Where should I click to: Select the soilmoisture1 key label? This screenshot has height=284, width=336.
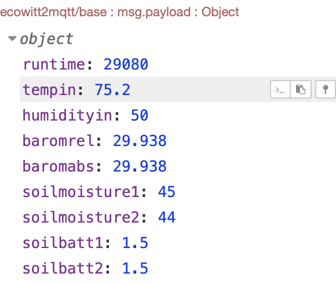[81, 192]
